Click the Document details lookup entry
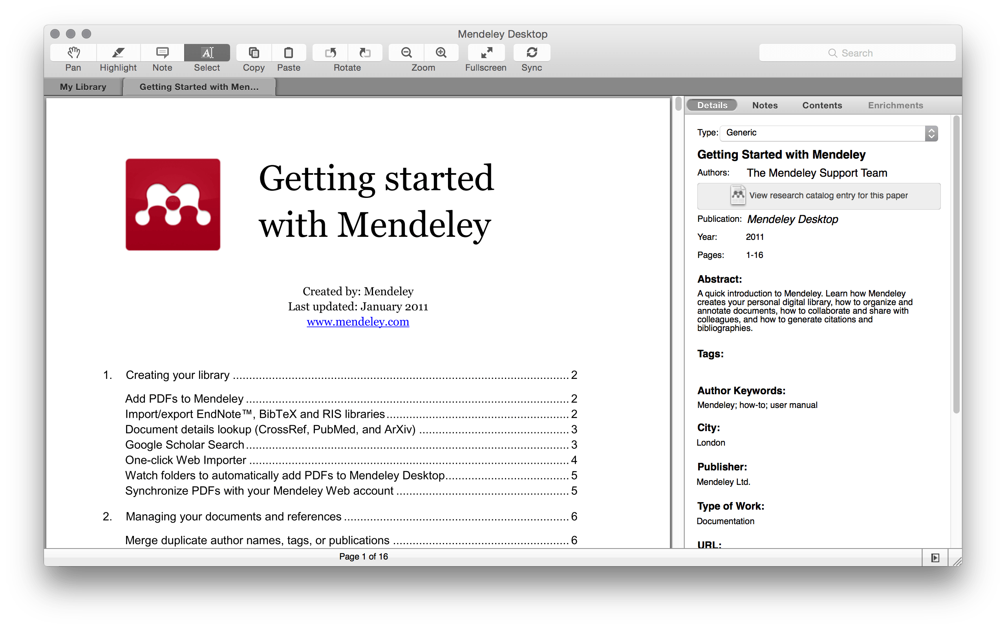Viewport: 1006px width, 629px height. (351, 429)
